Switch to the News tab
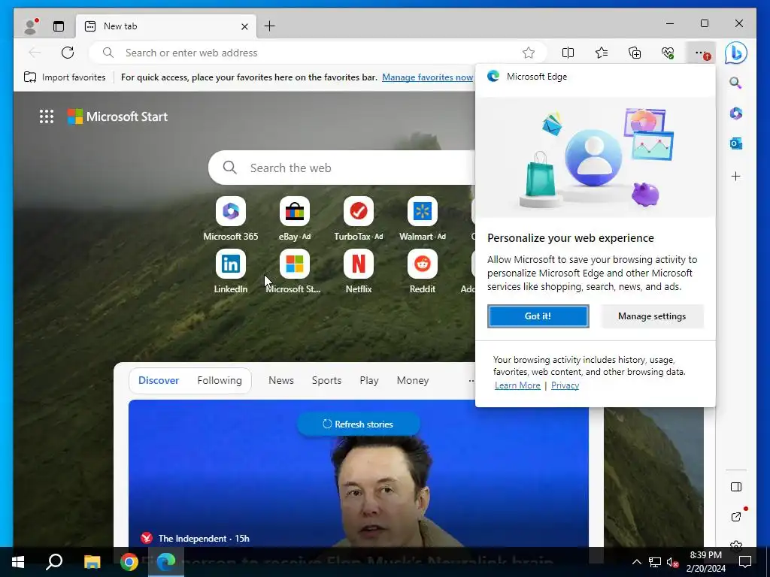 [281, 380]
